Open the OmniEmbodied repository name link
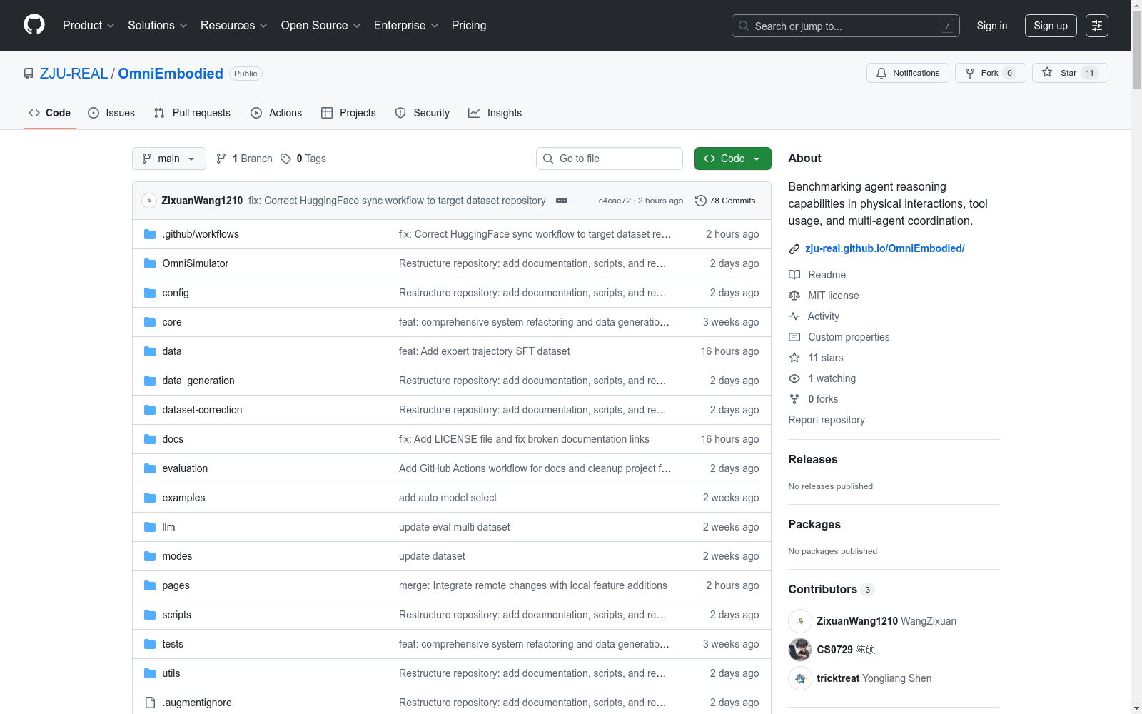Viewport: 1142px width, 714px height. tap(171, 74)
